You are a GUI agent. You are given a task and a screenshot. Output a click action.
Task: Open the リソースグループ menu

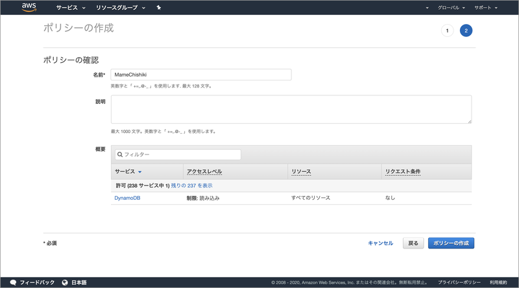coord(121,8)
